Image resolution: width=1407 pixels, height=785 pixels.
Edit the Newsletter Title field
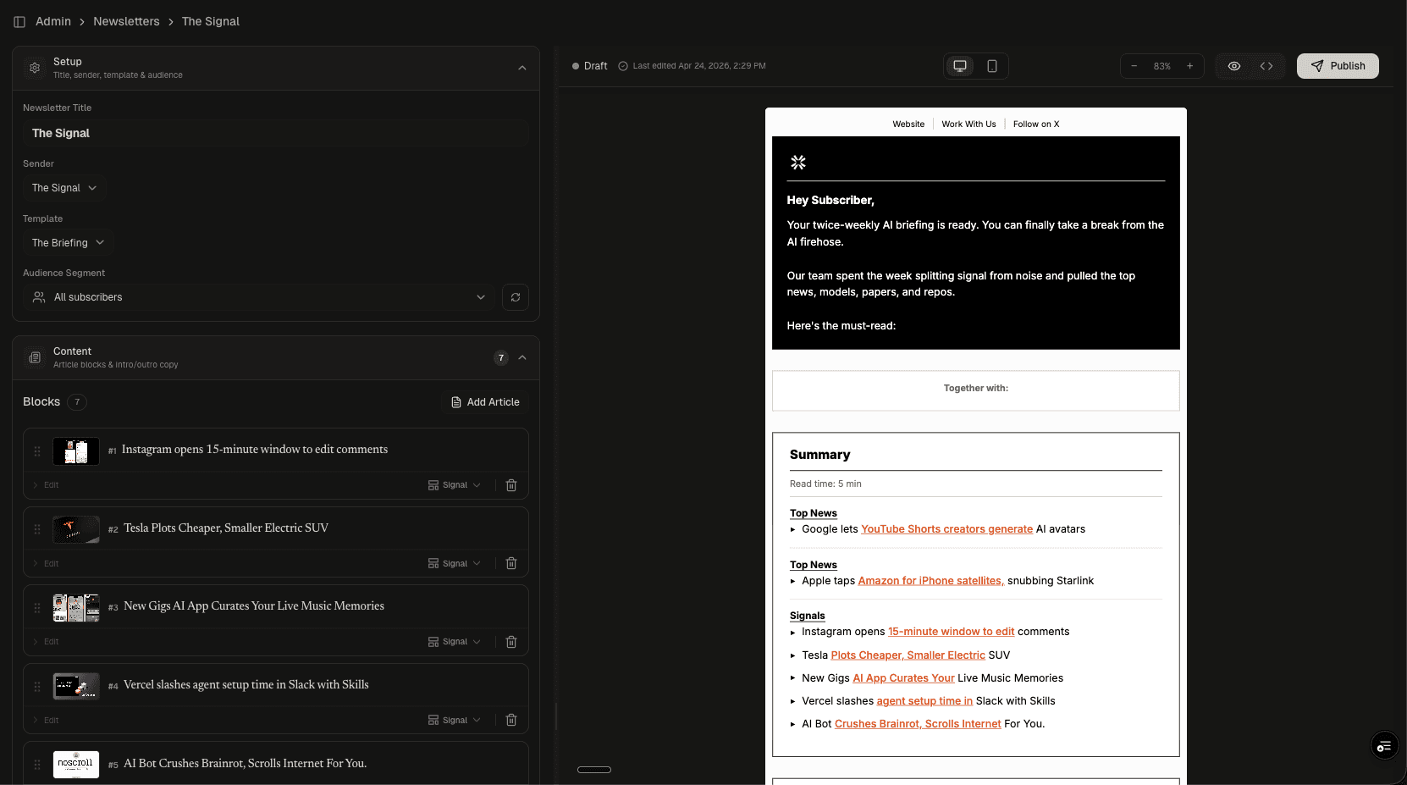275,133
